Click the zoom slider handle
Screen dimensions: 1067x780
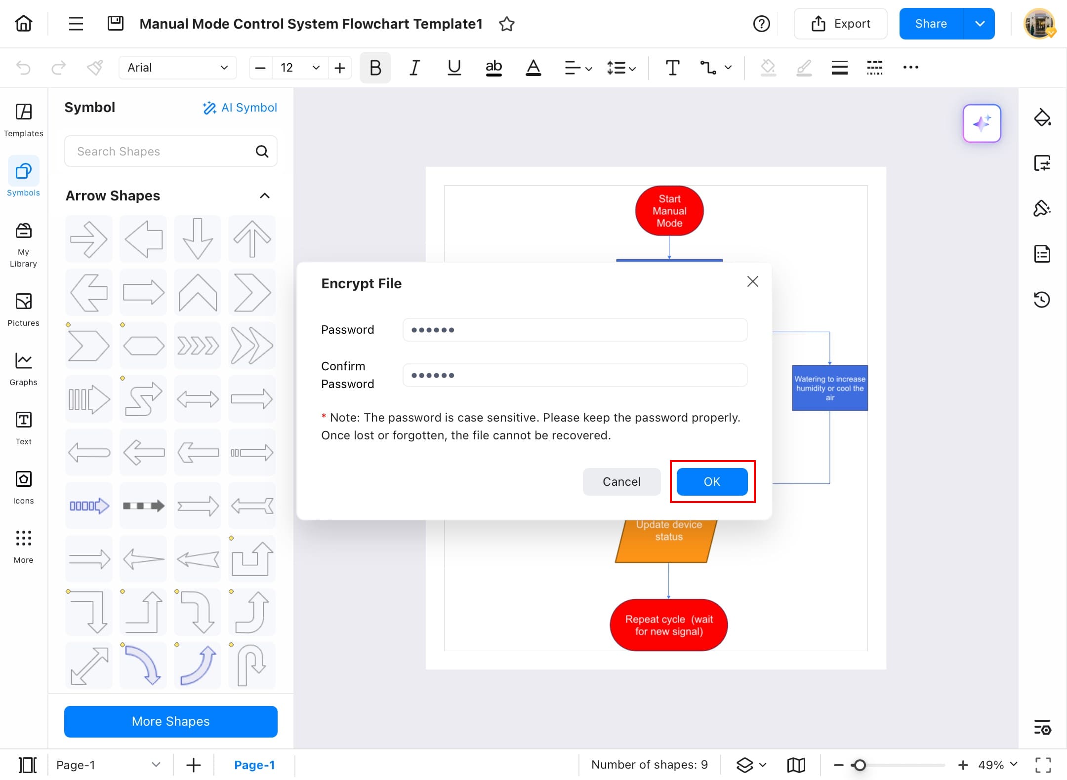click(860, 765)
